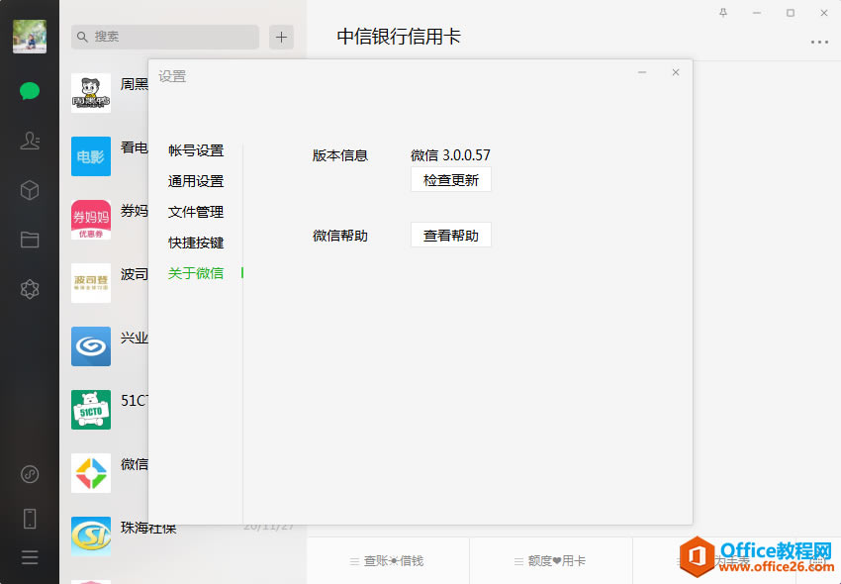Click the 检查更新 button

click(450, 180)
